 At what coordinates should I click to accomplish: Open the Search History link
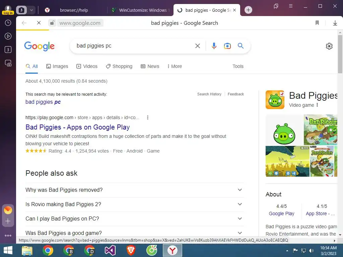209,94
